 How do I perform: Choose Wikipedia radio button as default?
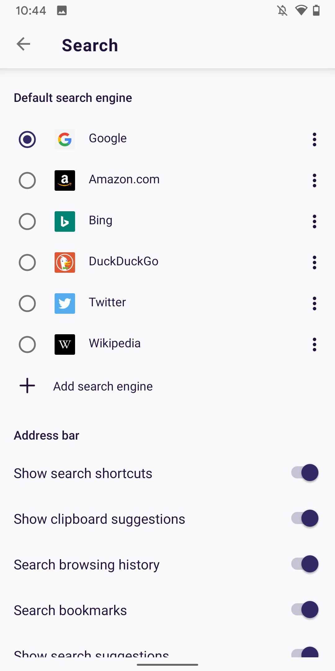(27, 345)
